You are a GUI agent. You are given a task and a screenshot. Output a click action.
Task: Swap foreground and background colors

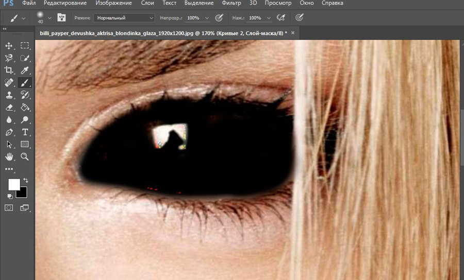(26, 180)
